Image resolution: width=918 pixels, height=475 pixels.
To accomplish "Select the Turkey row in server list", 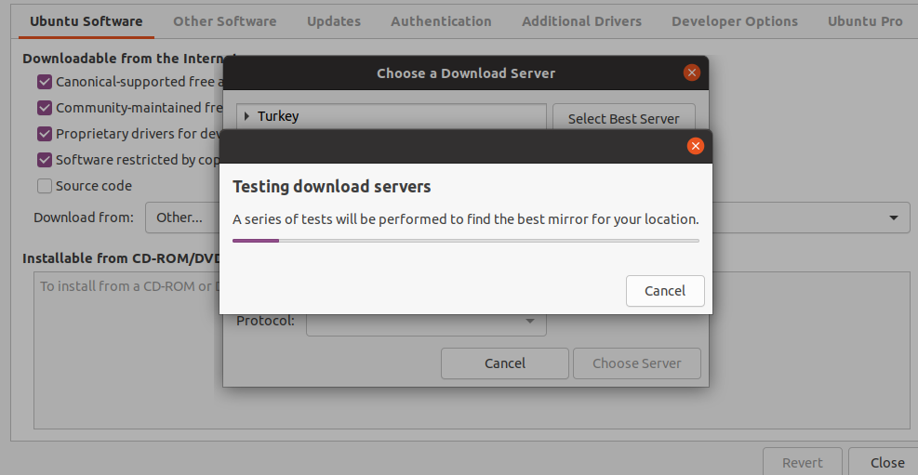I will [x=392, y=116].
